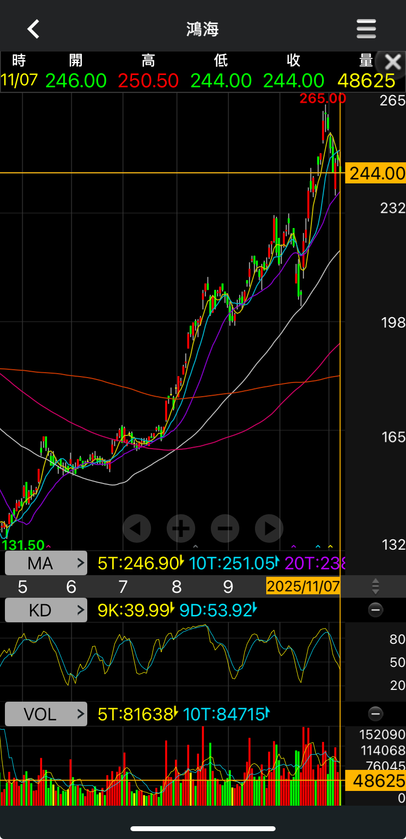Collapse the KD indicator panel
Screen dimensions: 406x839
(376, 610)
